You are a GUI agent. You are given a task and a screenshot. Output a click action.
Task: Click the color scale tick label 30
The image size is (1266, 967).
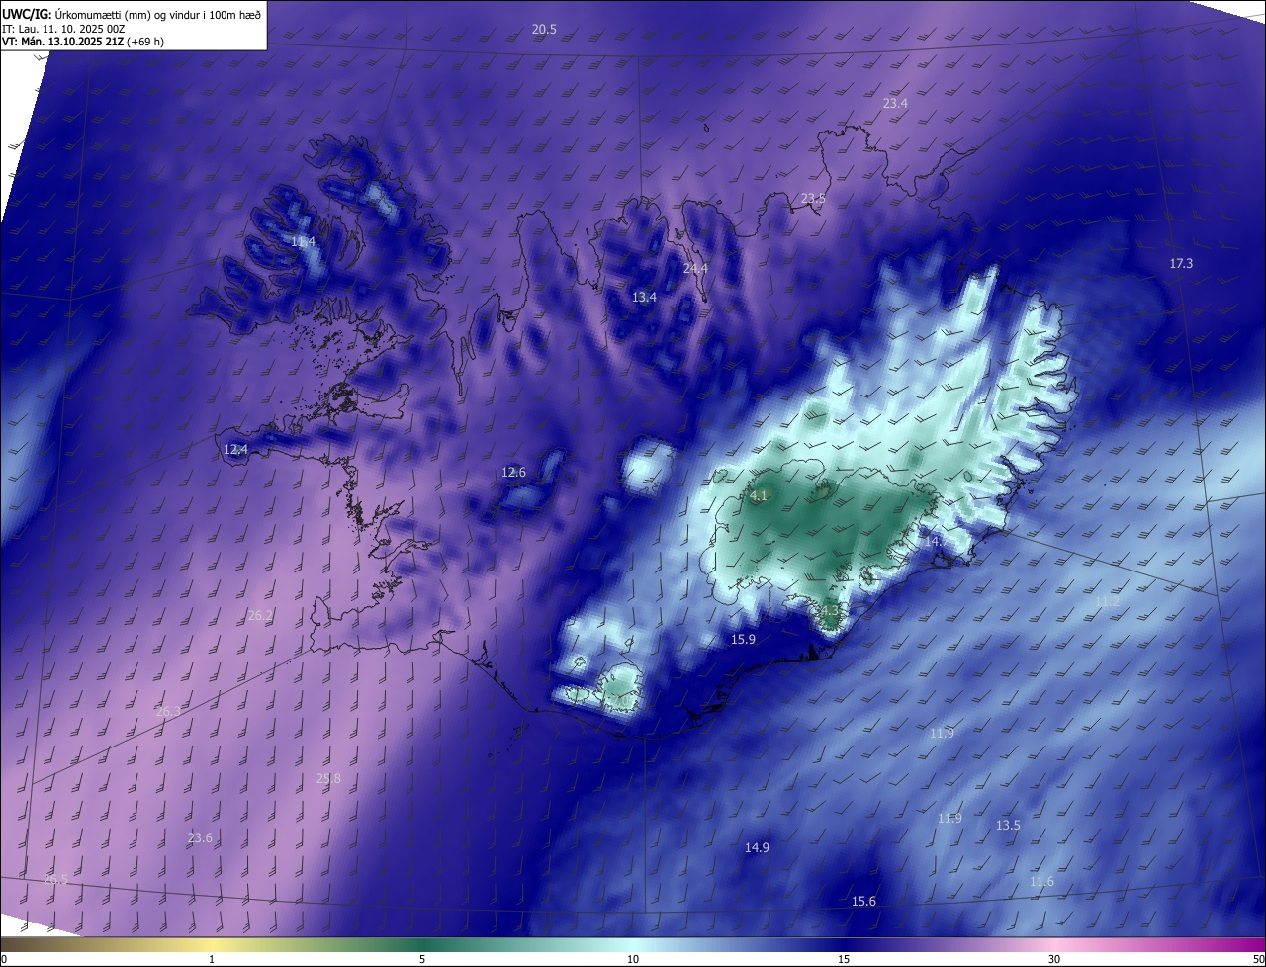coord(1054,959)
